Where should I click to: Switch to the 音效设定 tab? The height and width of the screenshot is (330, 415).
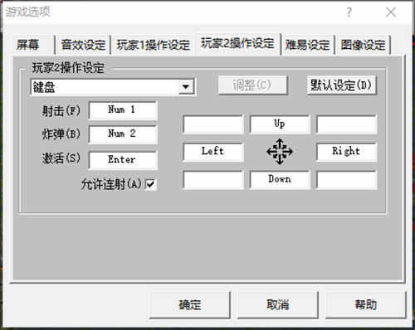83,45
